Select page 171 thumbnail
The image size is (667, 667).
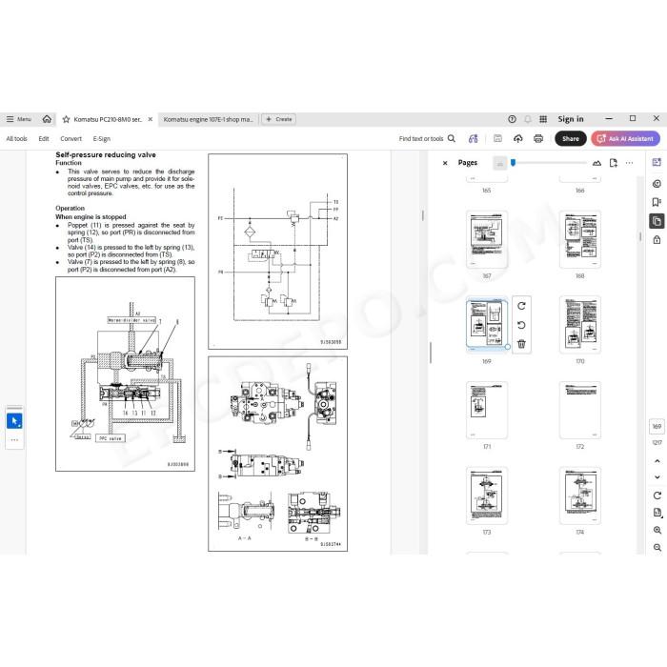point(487,410)
